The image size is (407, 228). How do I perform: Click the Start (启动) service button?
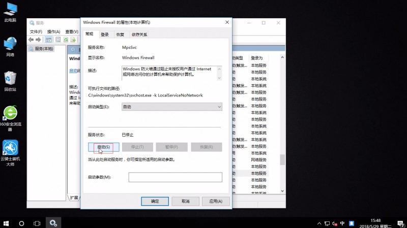tap(104, 147)
